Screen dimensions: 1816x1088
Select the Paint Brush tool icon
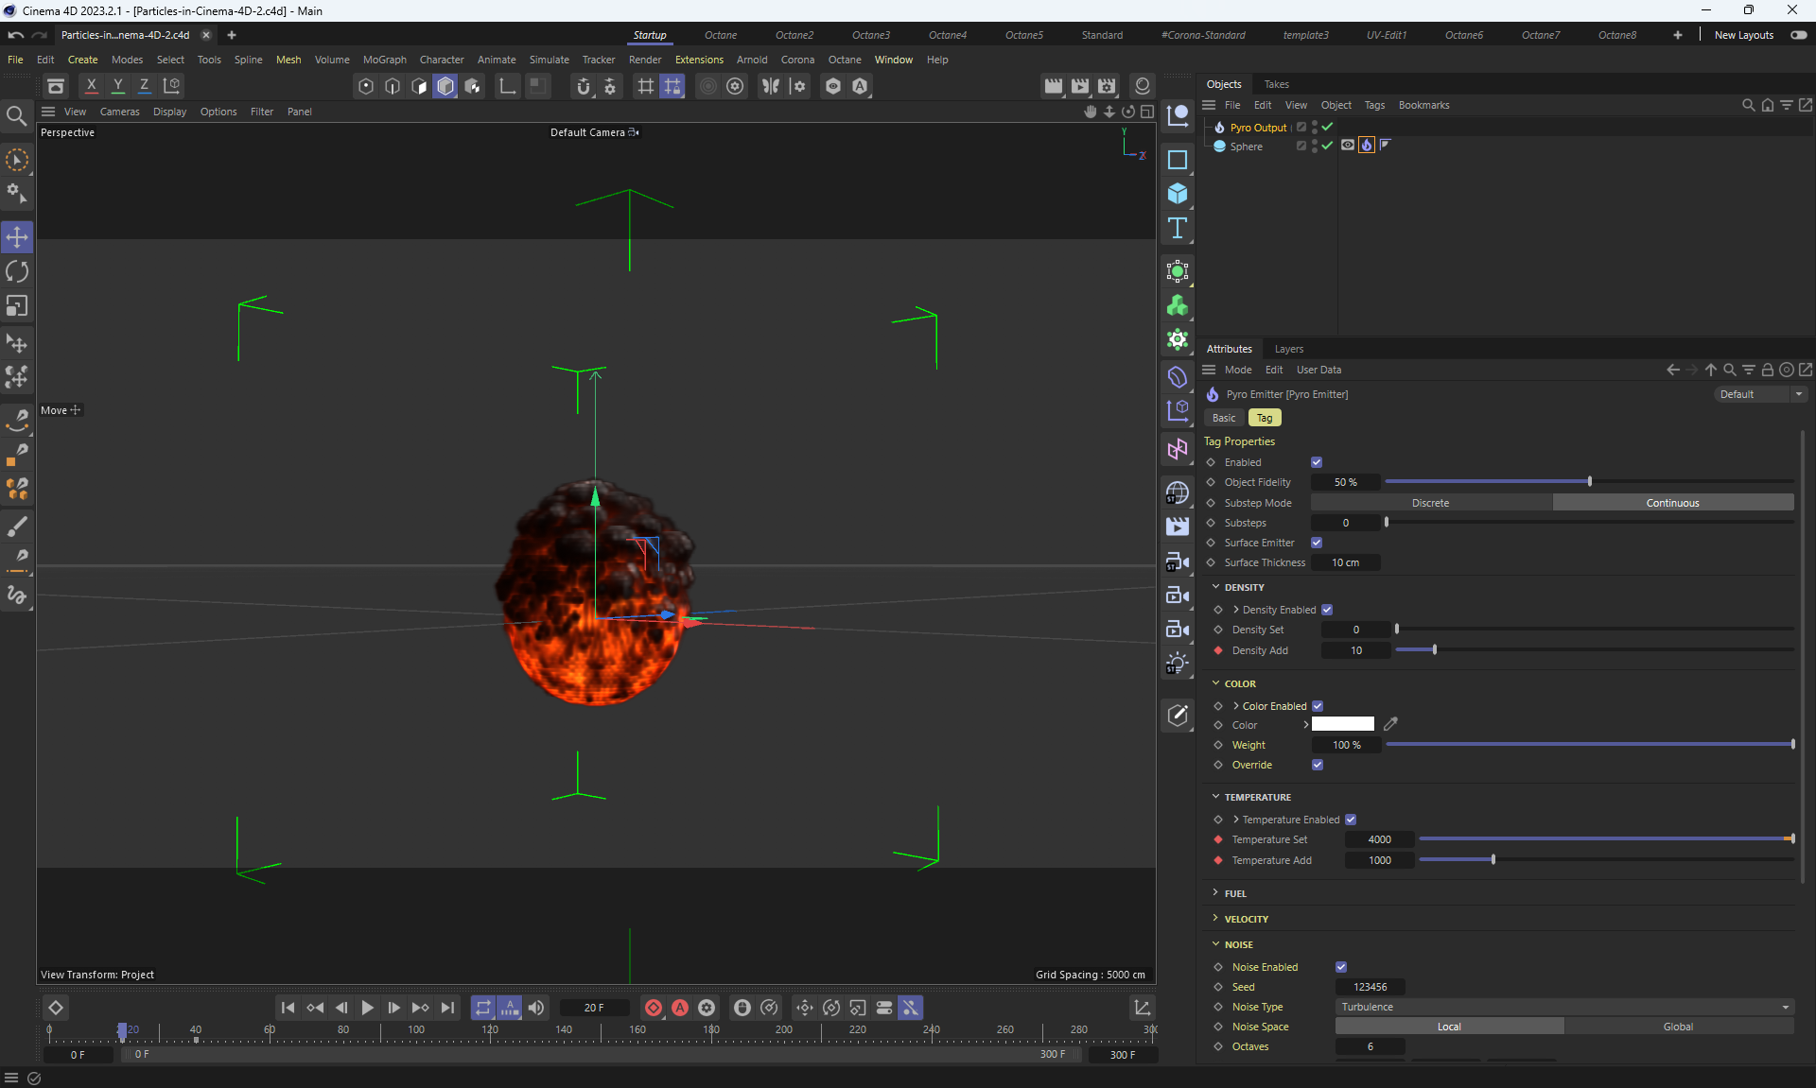[17, 526]
